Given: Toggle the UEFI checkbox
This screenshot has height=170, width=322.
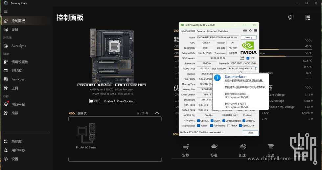Looking at the screenshot, I should pos(248,58).
